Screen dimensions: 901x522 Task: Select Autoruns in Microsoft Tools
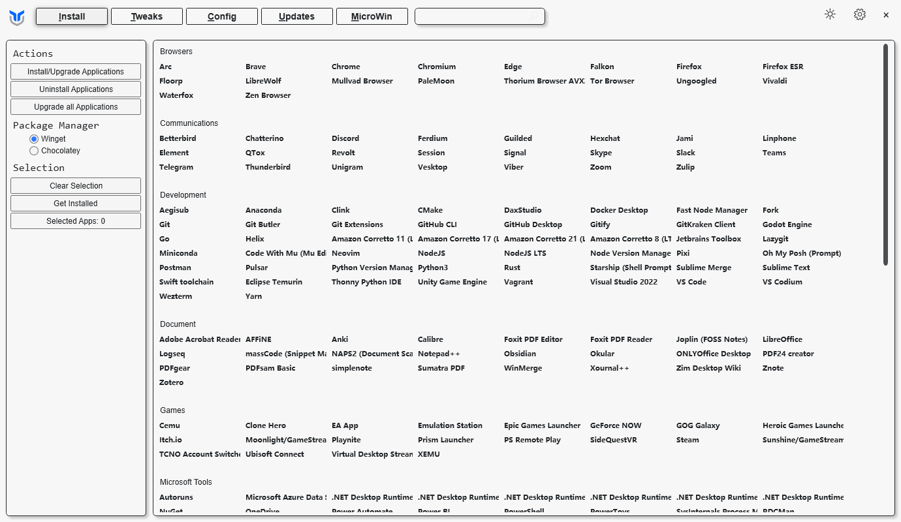point(176,497)
